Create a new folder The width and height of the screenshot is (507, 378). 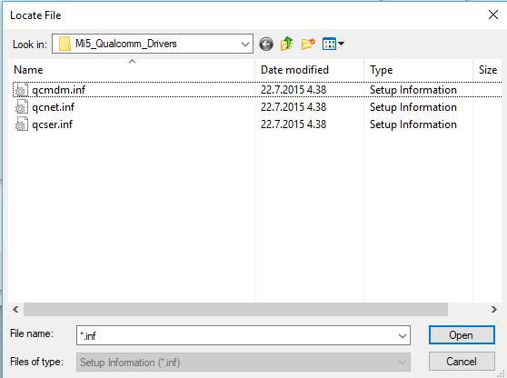coord(308,44)
